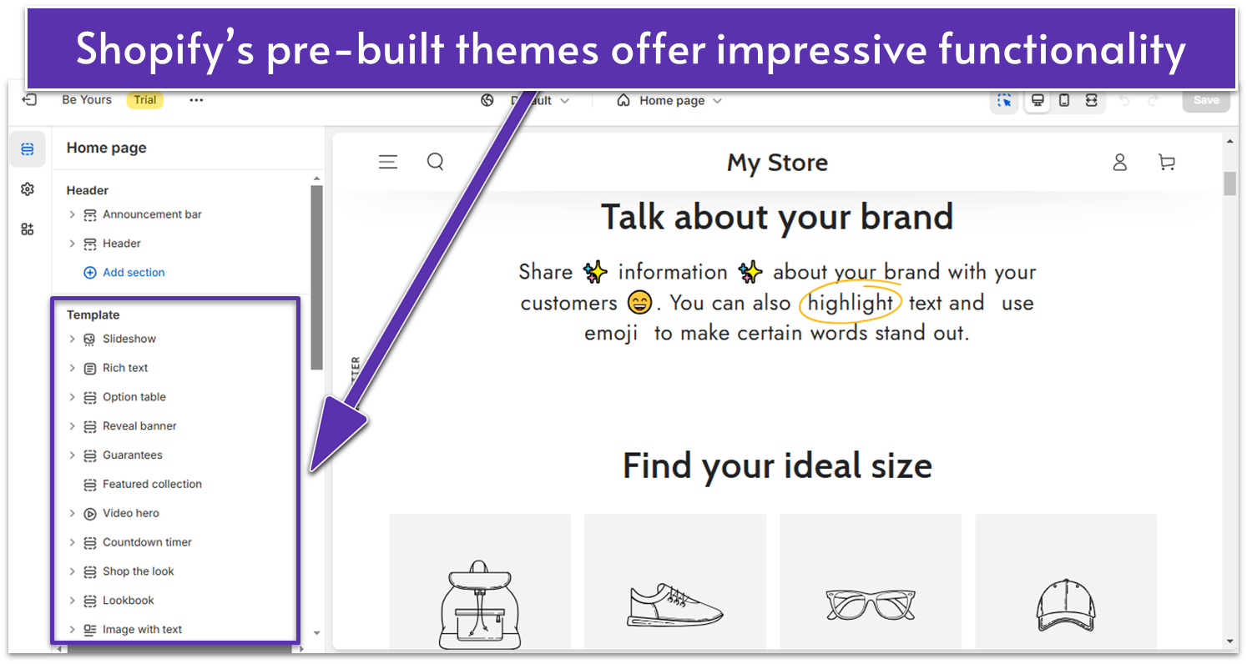Expand the Countdown timer section
The width and height of the screenshot is (1247, 664).
(72, 542)
